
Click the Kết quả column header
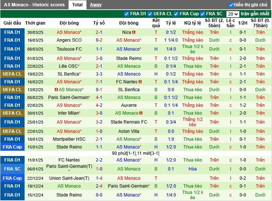tap(156, 23)
